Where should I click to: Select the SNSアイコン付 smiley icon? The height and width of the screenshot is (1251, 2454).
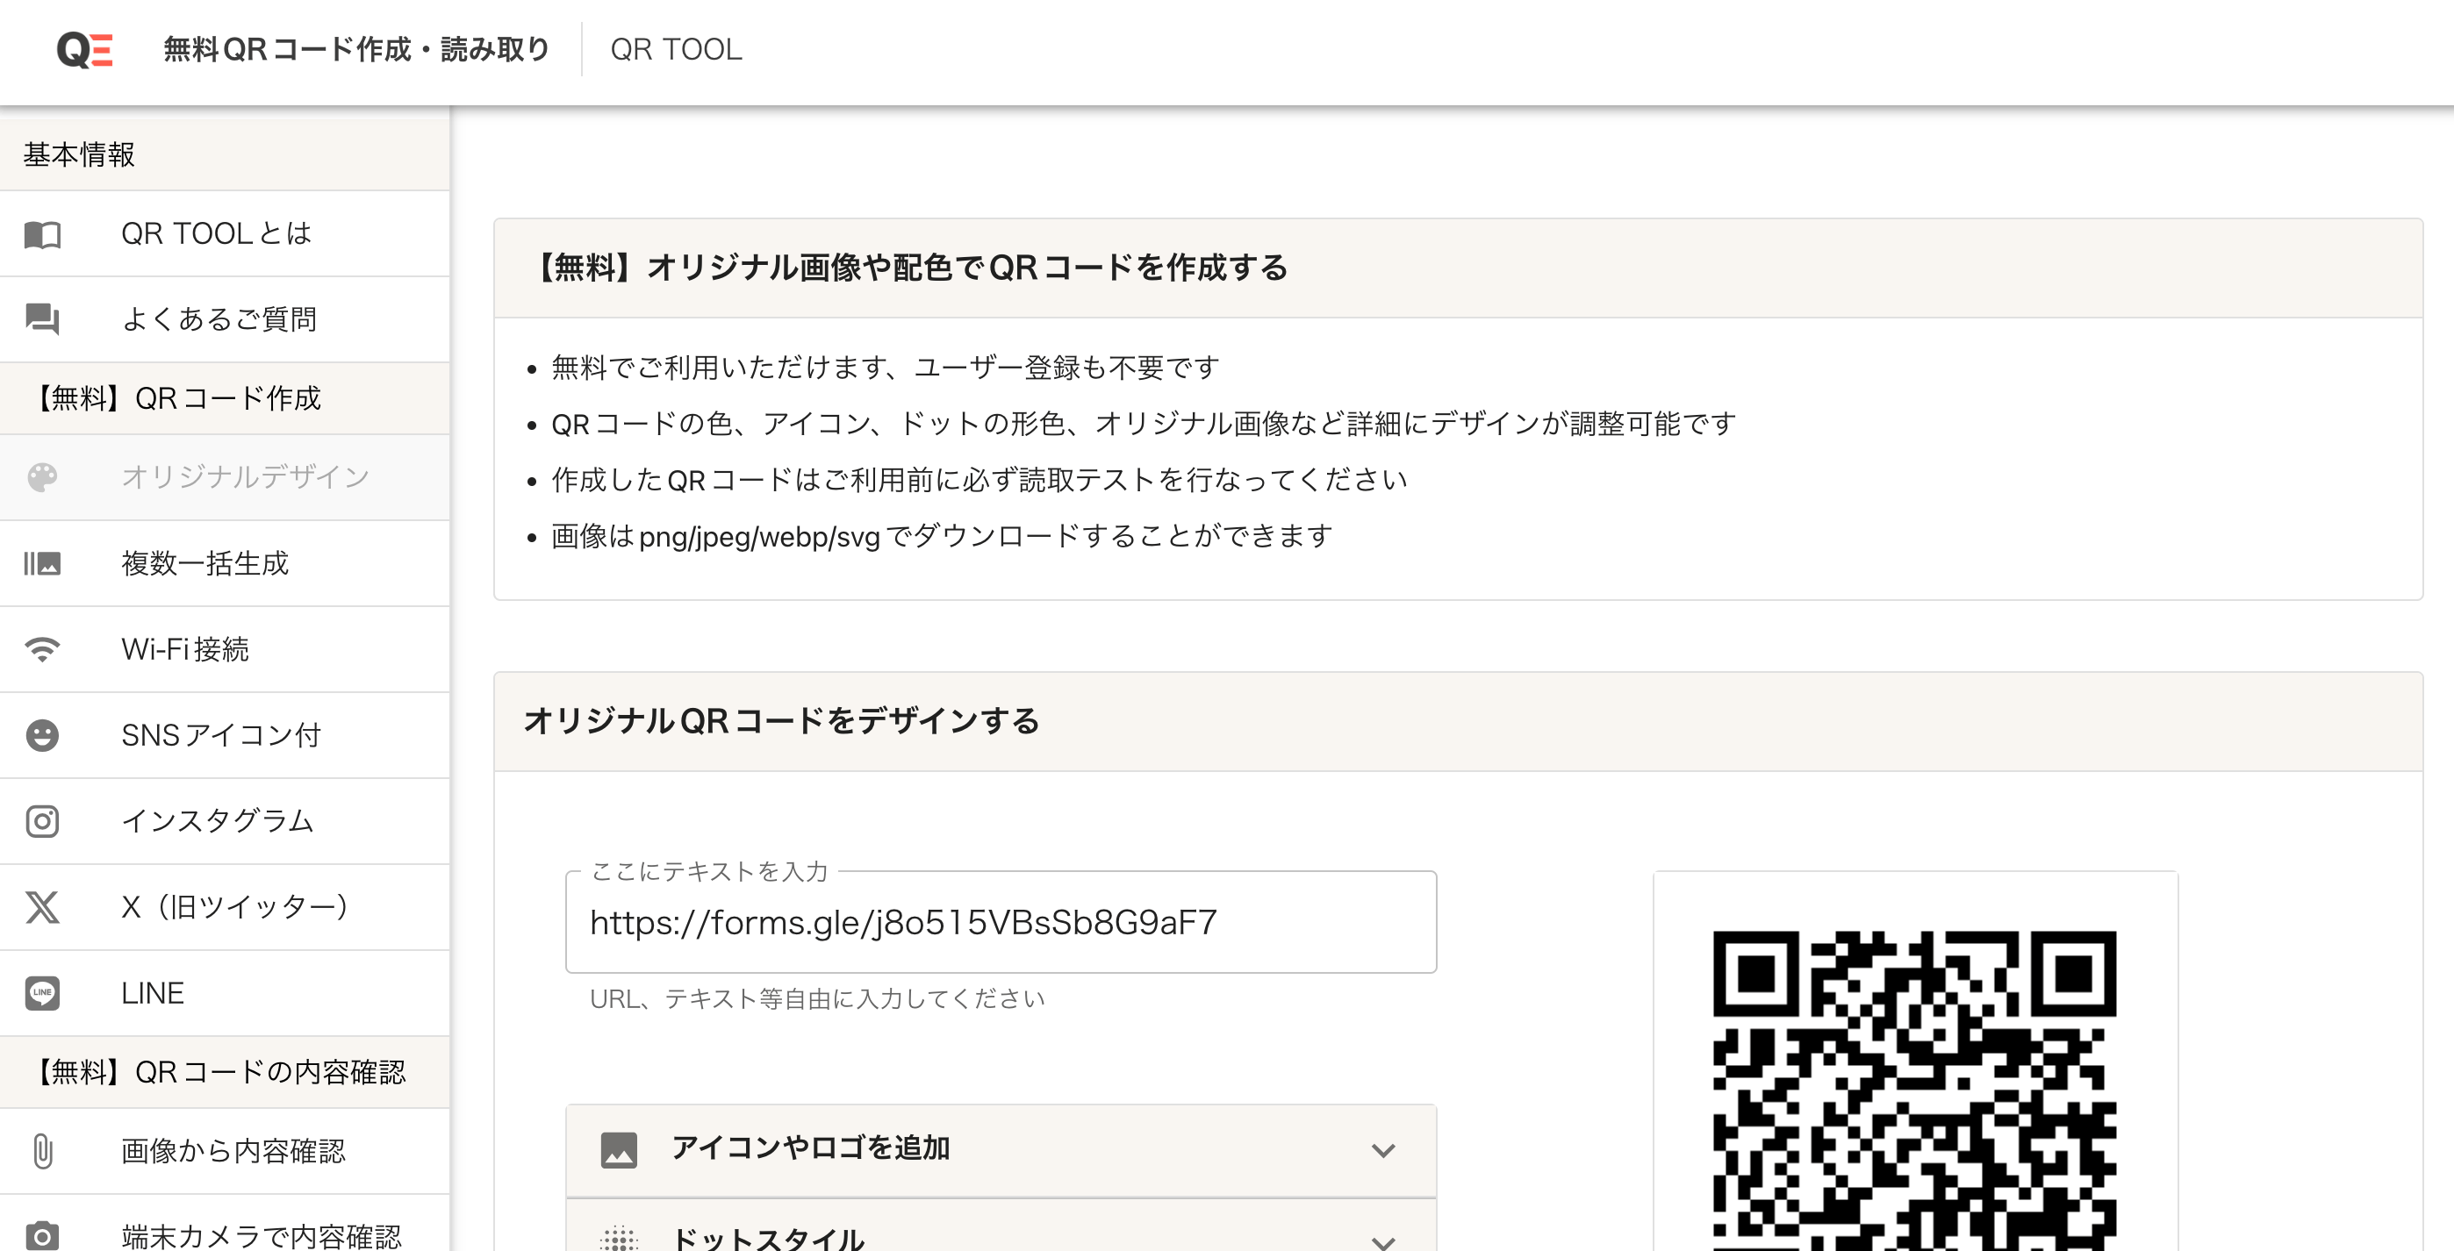[42, 735]
